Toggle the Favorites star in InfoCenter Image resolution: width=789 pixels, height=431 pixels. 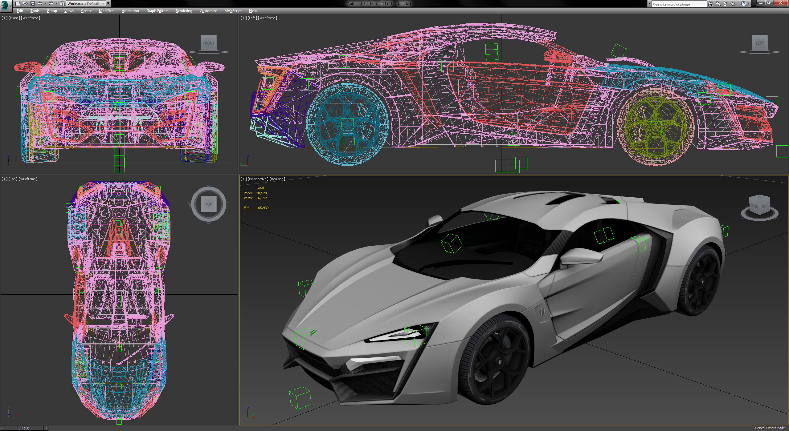click(733, 4)
